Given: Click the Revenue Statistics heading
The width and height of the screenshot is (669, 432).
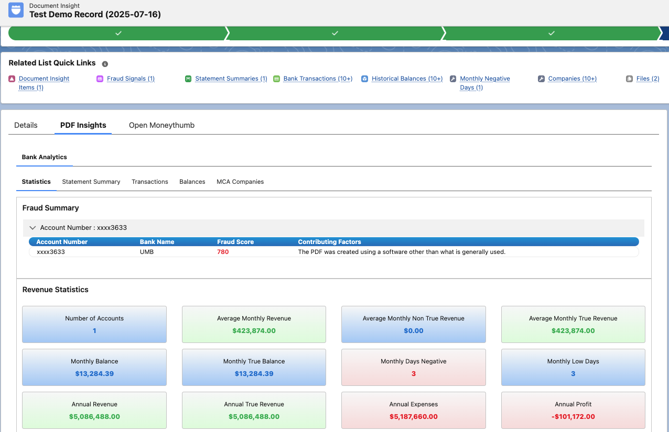Looking at the screenshot, I should click(x=56, y=290).
